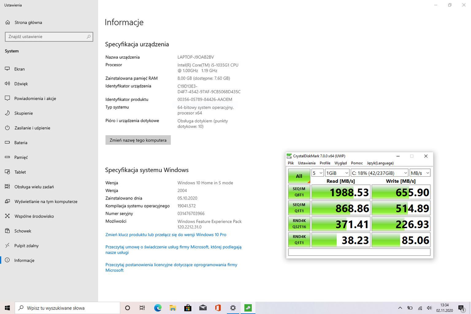This screenshot has height=314, width=471.
Task: Open Język(Language) menu
Action: [x=380, y=163]
